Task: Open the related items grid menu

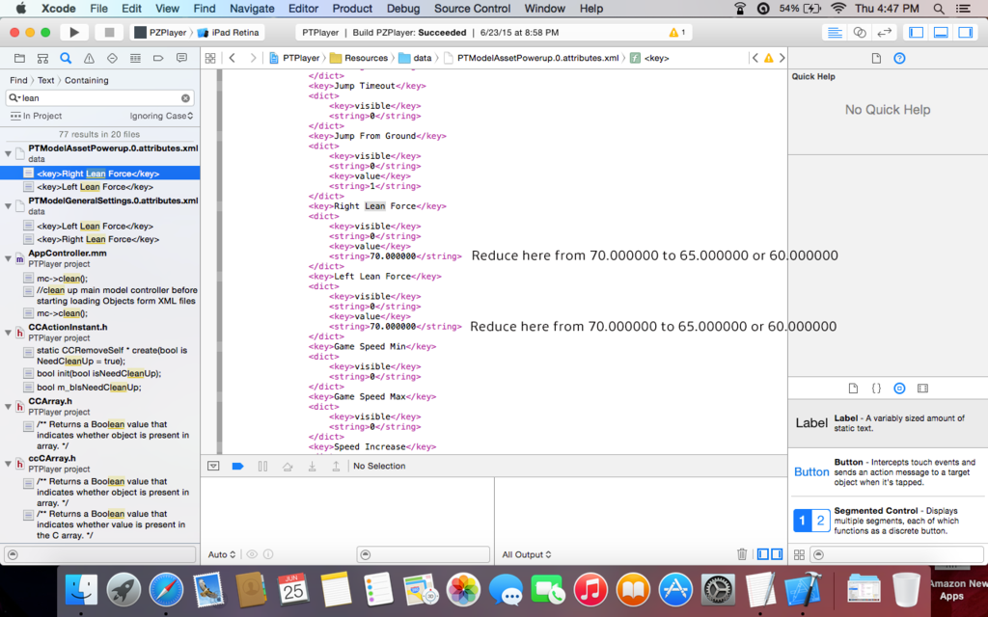Action: point(210,58)
